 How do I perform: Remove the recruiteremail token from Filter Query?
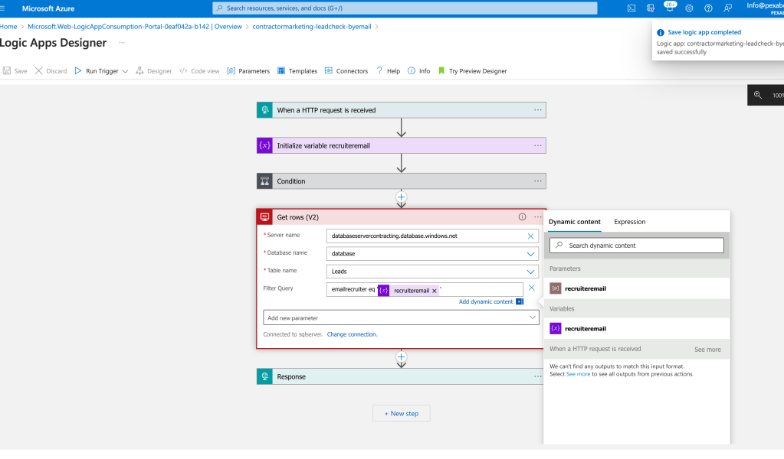[434, 291]
